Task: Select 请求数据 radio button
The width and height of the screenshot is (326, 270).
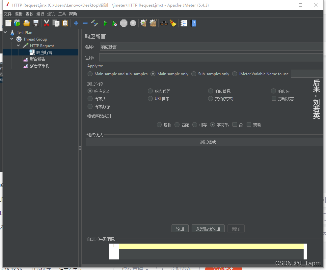Action: pos(90,107)
